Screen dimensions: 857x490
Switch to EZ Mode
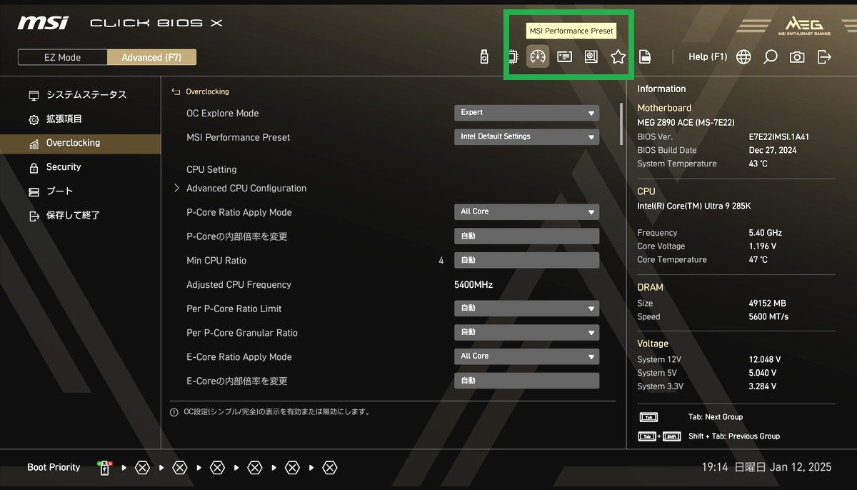tap(62, 57)
